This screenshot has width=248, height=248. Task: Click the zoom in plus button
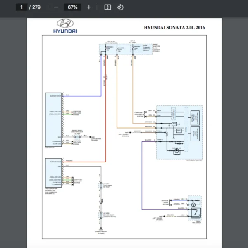pyautogui.click(x=89, y=7)
